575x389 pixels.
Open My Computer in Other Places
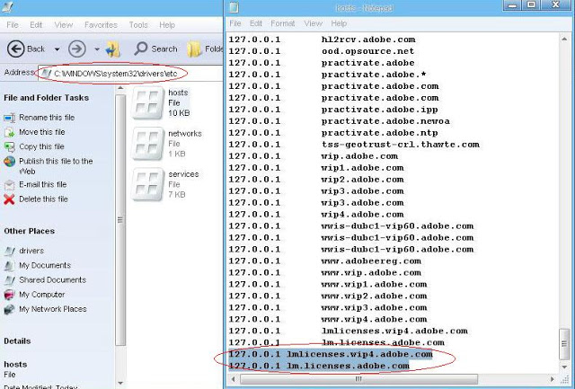pos(42,295)
